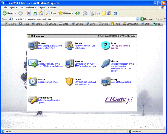
Task: Open the Forward button dropdown arrow
Action: 25,13
